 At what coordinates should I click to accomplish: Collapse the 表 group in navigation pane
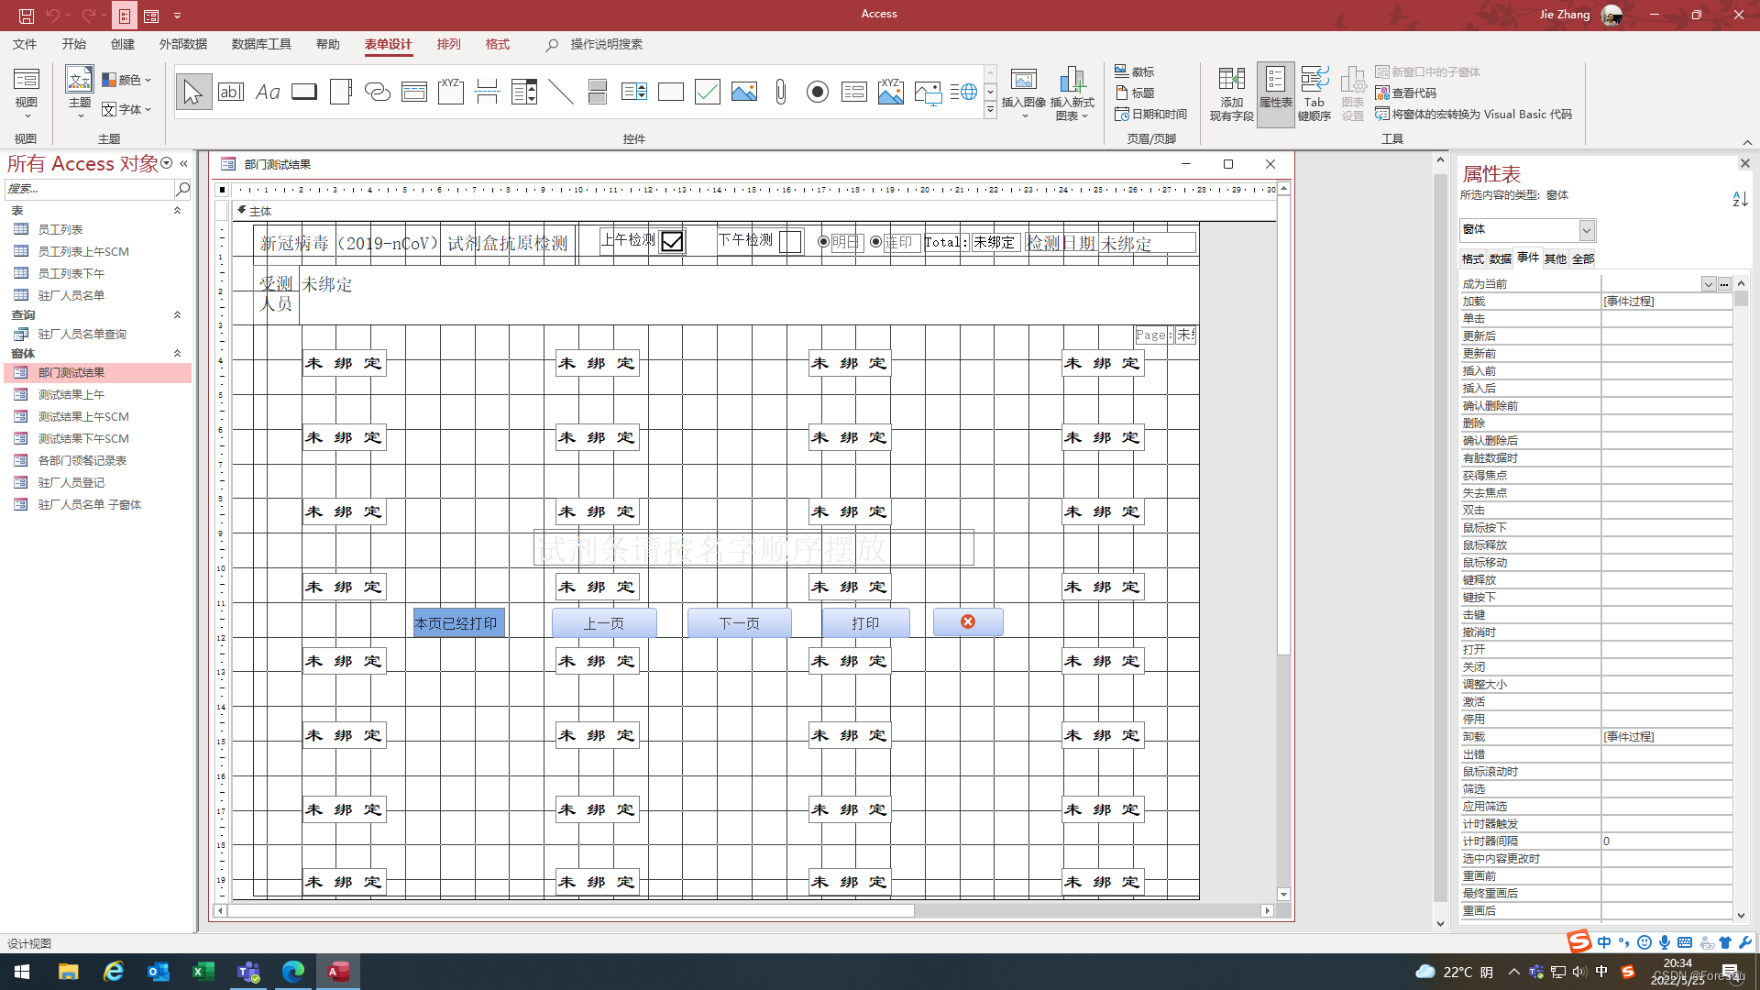[178, 211]
